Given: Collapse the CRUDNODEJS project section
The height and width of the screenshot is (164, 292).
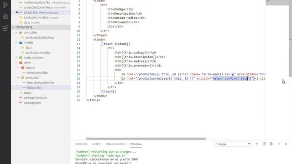Looking at the screenshot, I should point(41,27).
